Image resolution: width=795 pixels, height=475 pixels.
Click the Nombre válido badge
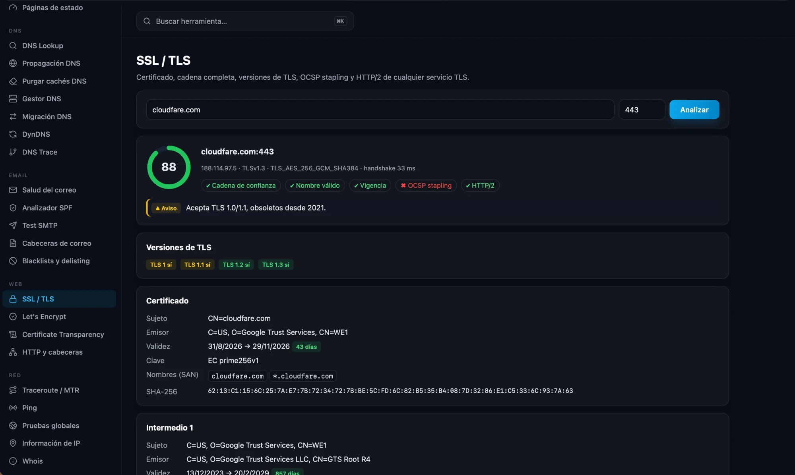(x=315, y=185)
